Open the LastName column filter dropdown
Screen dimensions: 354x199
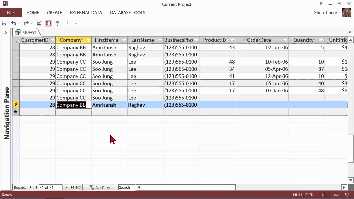[x=160, y=40]
